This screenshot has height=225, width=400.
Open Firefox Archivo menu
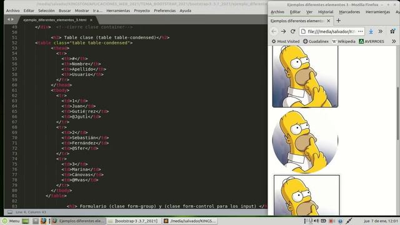pyautogui.click(x=277, y=12)
